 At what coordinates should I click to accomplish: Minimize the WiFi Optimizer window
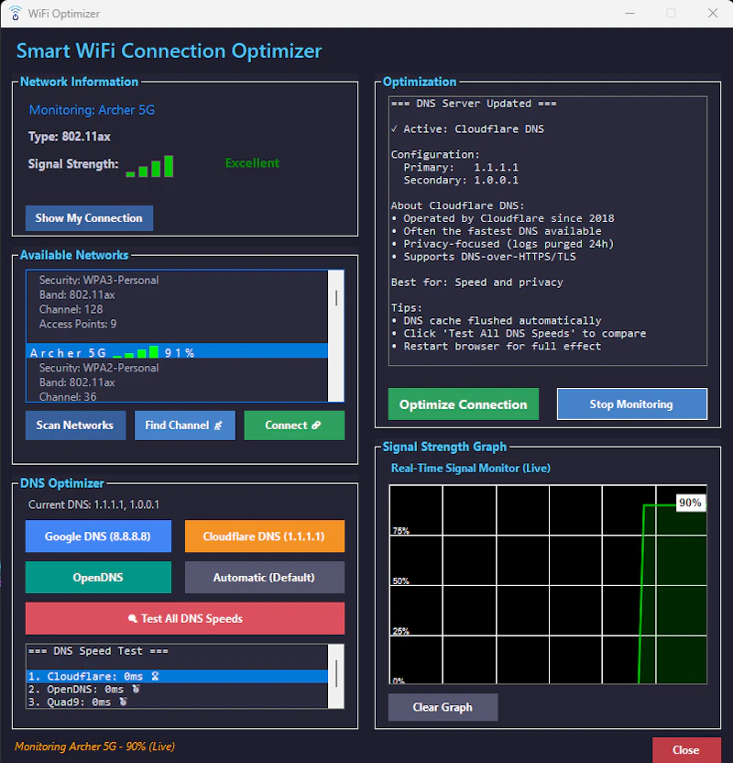[x=630, y=13]
